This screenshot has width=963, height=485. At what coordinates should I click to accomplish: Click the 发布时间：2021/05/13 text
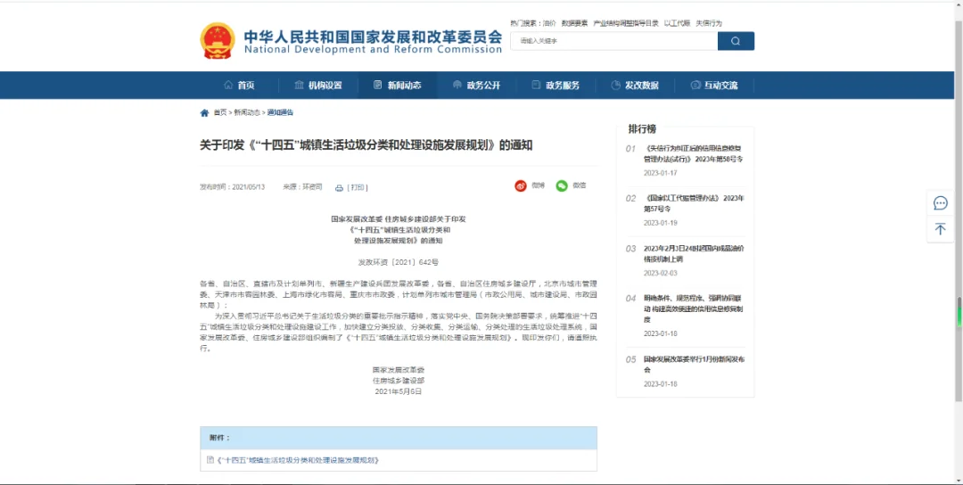[x=232, y=187]
